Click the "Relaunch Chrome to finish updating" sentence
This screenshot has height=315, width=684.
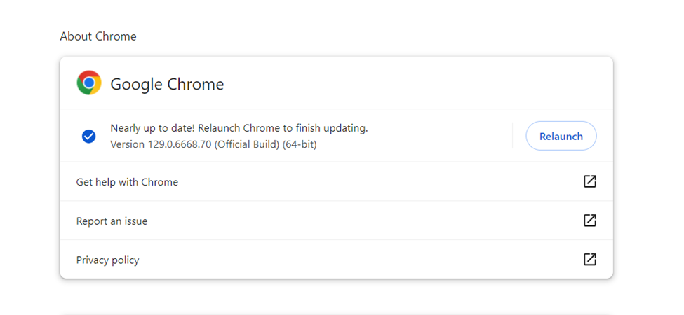283,128
